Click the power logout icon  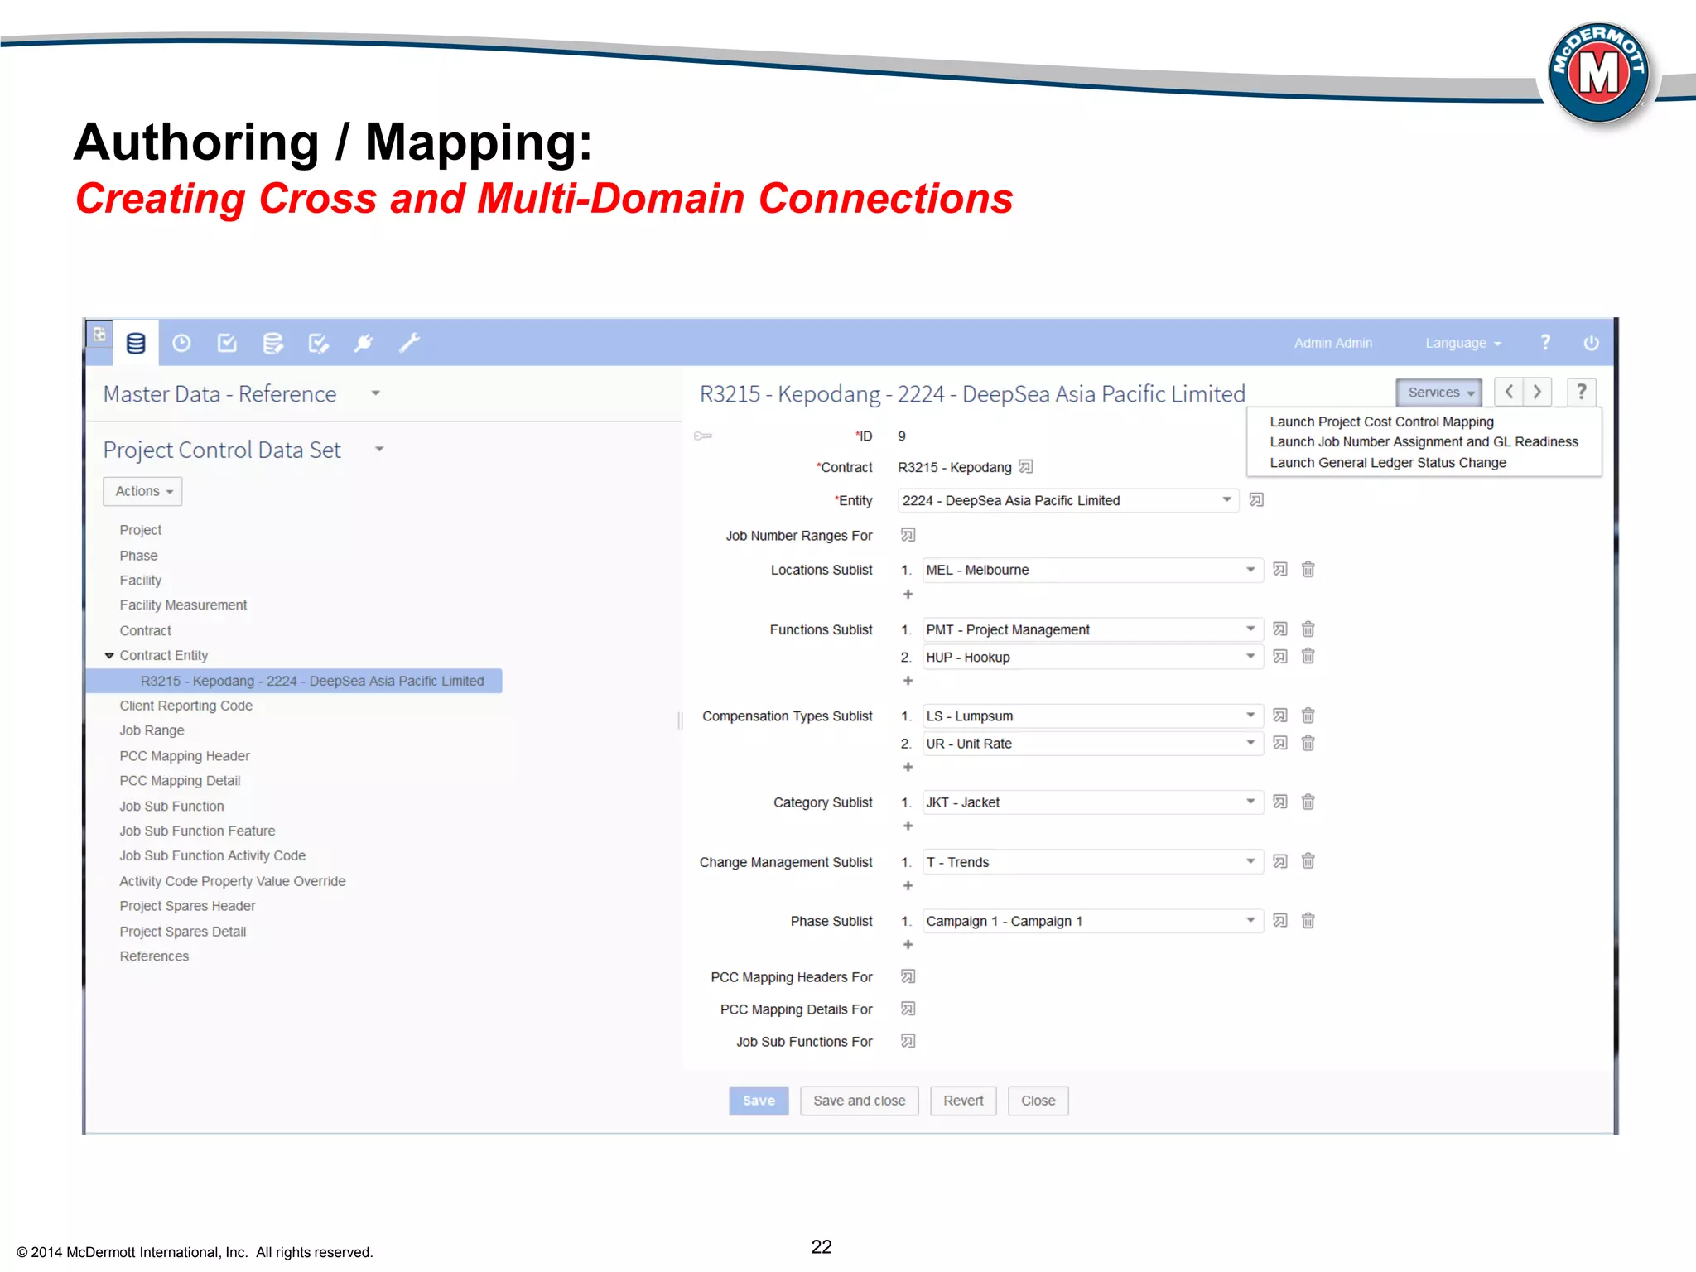click(x=1591, y=343)
